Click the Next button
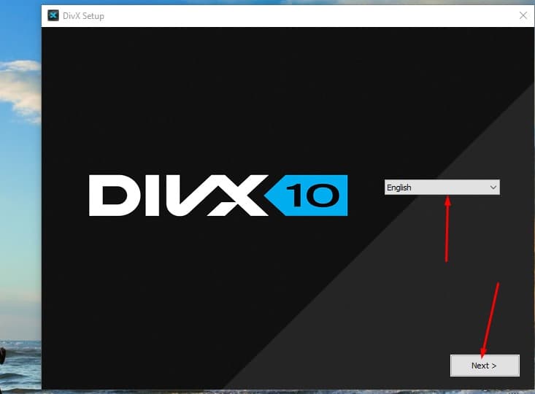 [484, 366]
